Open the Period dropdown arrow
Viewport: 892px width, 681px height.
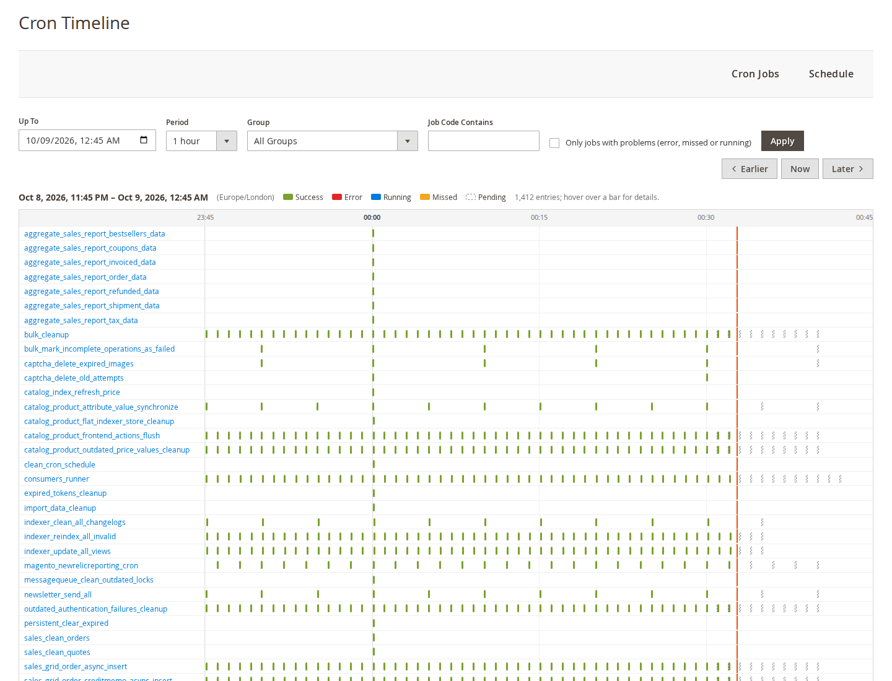point(227,141)
